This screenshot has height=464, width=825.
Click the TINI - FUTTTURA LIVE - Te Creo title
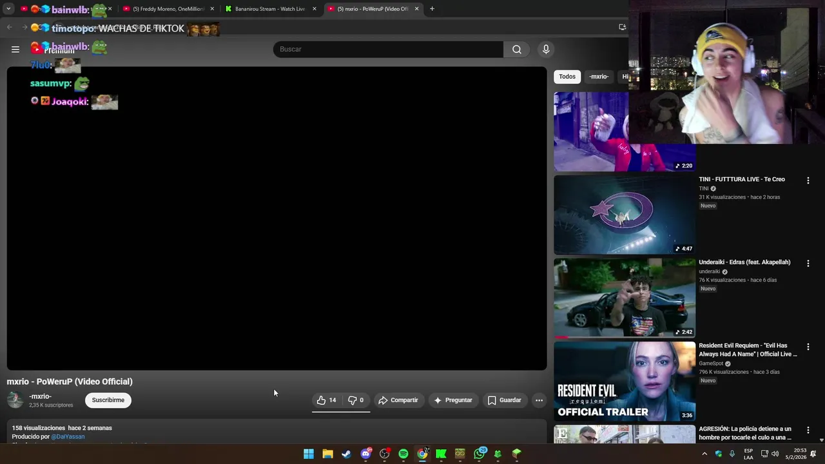tap(742, 179)
